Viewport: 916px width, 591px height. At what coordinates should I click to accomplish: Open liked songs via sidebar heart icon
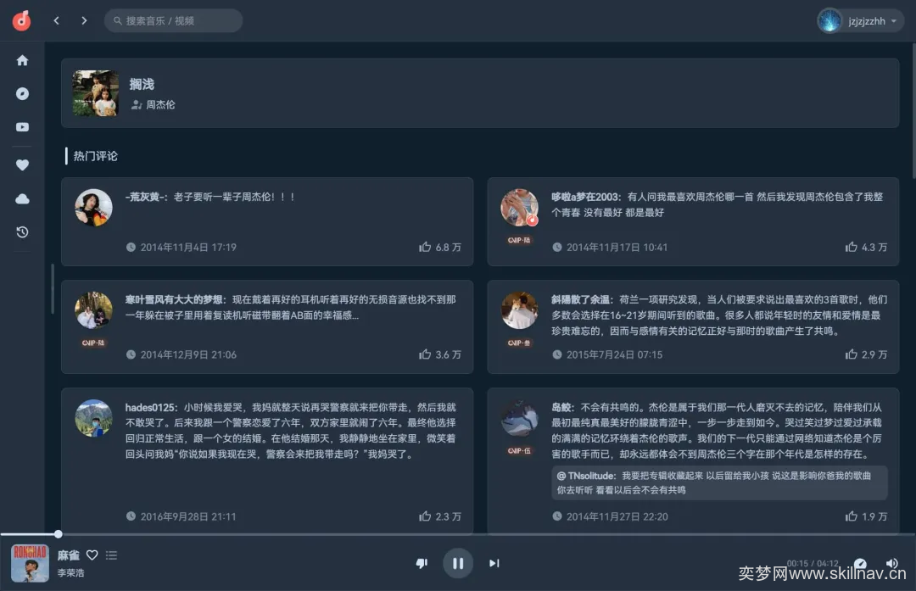click(x=22, y=165)
